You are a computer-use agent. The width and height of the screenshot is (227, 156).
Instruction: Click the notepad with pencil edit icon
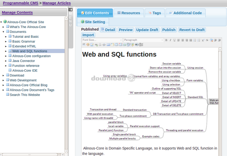tap(92, 45)
